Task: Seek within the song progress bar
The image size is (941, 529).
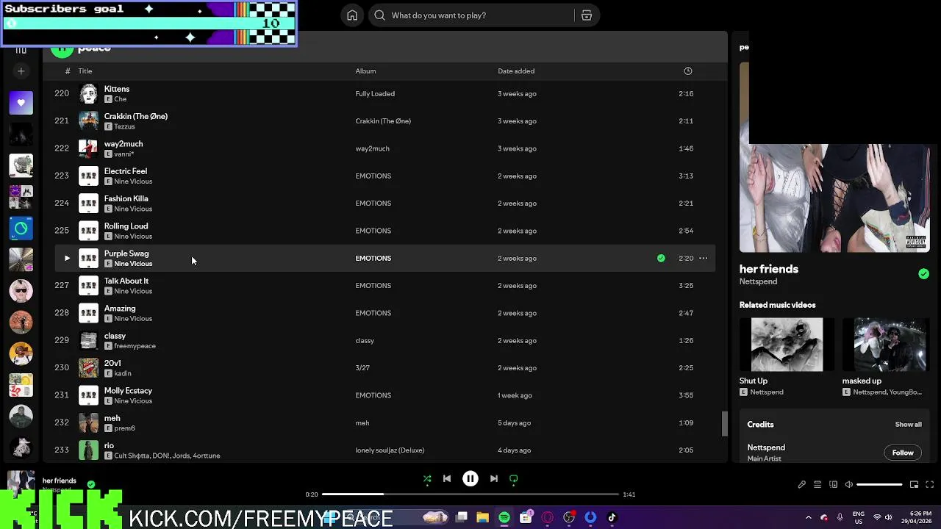Action: 470,494
